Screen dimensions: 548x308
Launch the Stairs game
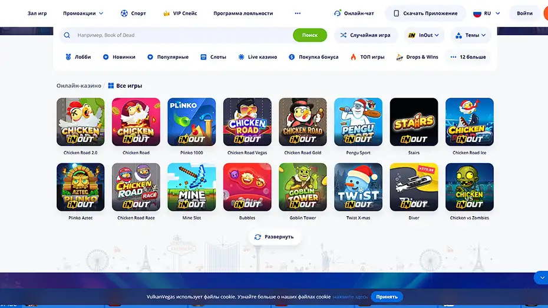tap(414, 122)
